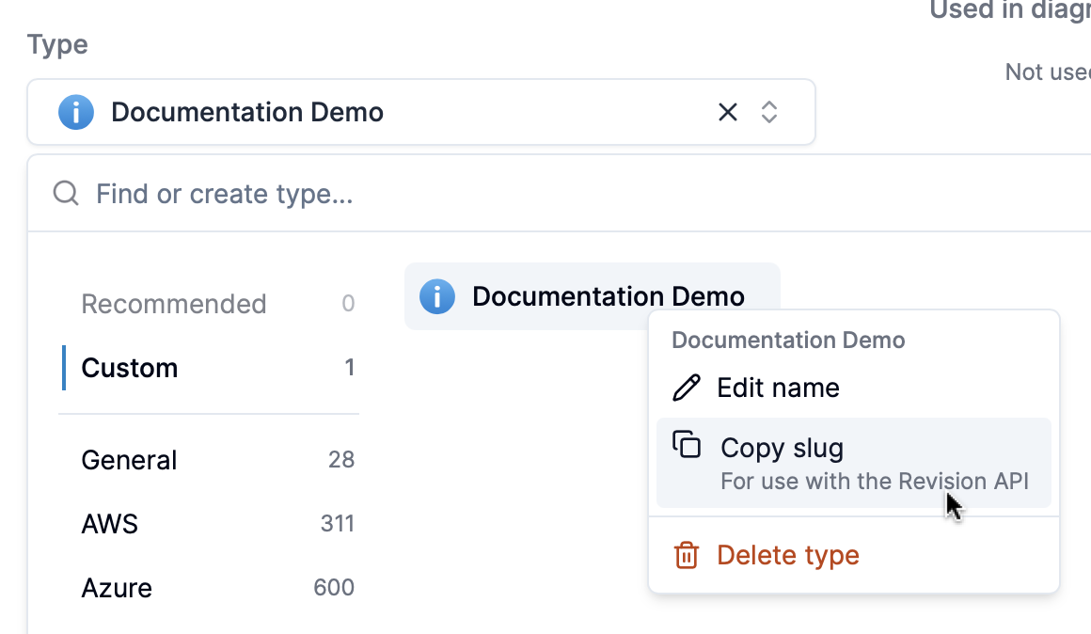Open the General category

[x=129, y=460]
